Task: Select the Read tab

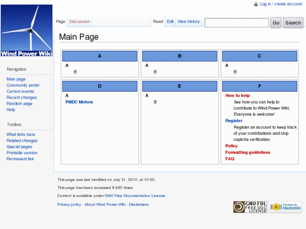Action: 158,21
